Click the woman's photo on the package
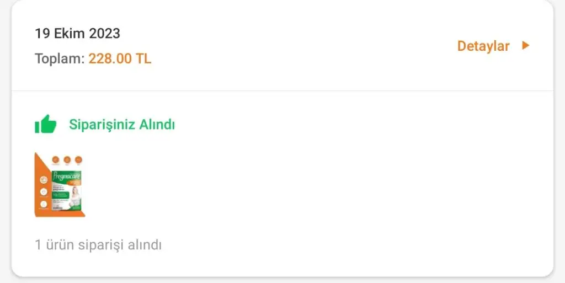This screenshot has width=565, height=283. coord(75,197)
